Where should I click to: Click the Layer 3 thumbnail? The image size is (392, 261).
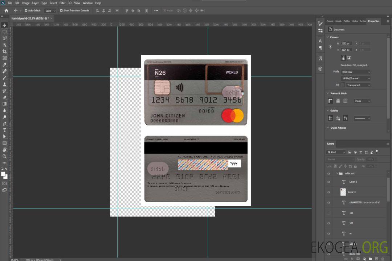343,192
